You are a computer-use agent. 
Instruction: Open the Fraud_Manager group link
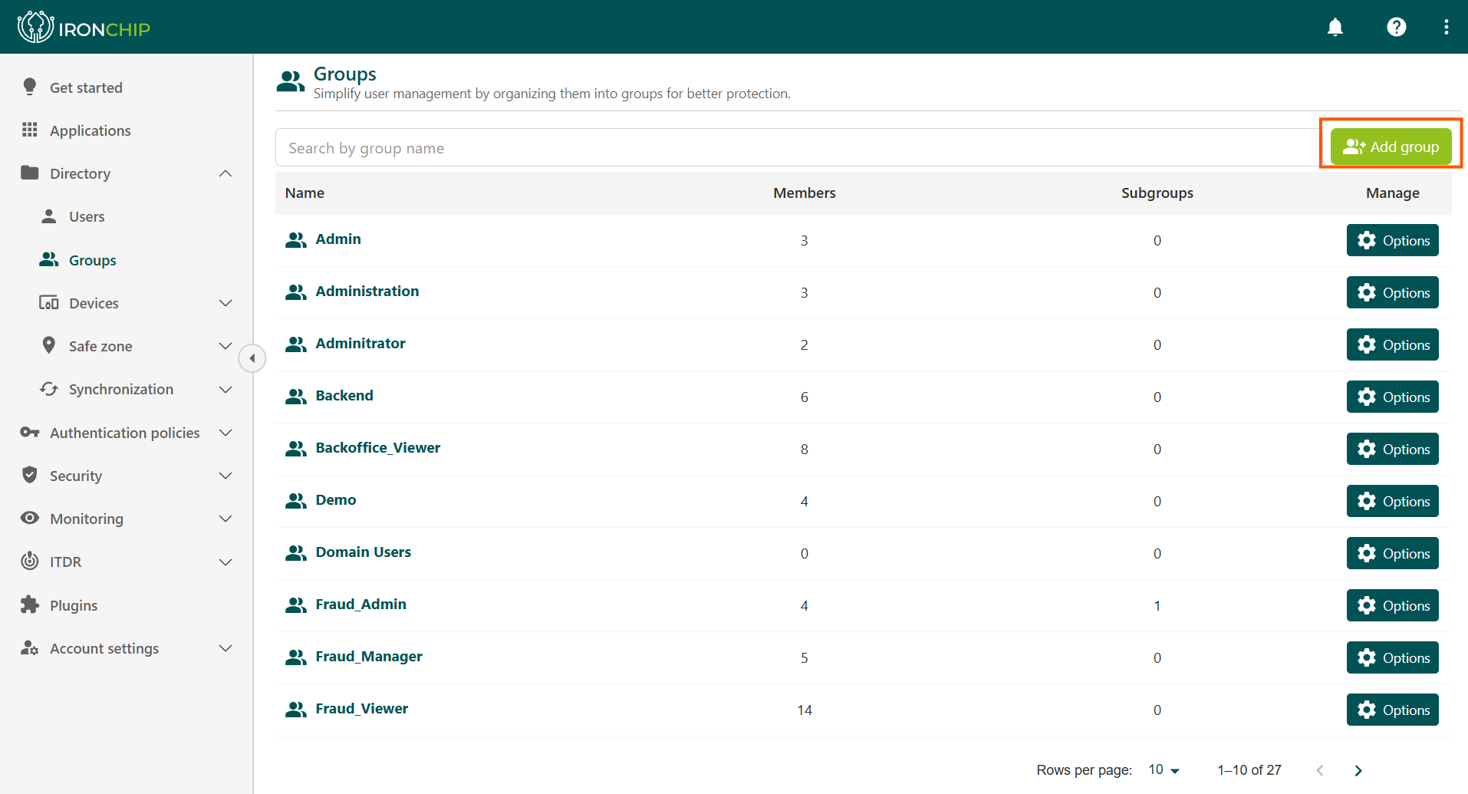tap(369, 657)
